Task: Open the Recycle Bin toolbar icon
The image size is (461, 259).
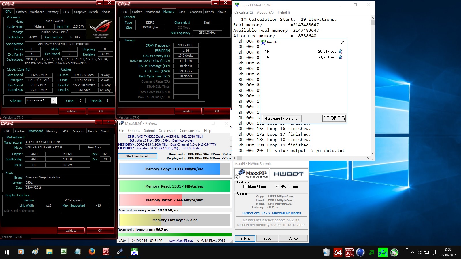Action: click(326, 252)
